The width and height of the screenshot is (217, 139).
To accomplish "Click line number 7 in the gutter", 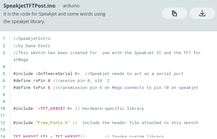I will click(4, 88).
